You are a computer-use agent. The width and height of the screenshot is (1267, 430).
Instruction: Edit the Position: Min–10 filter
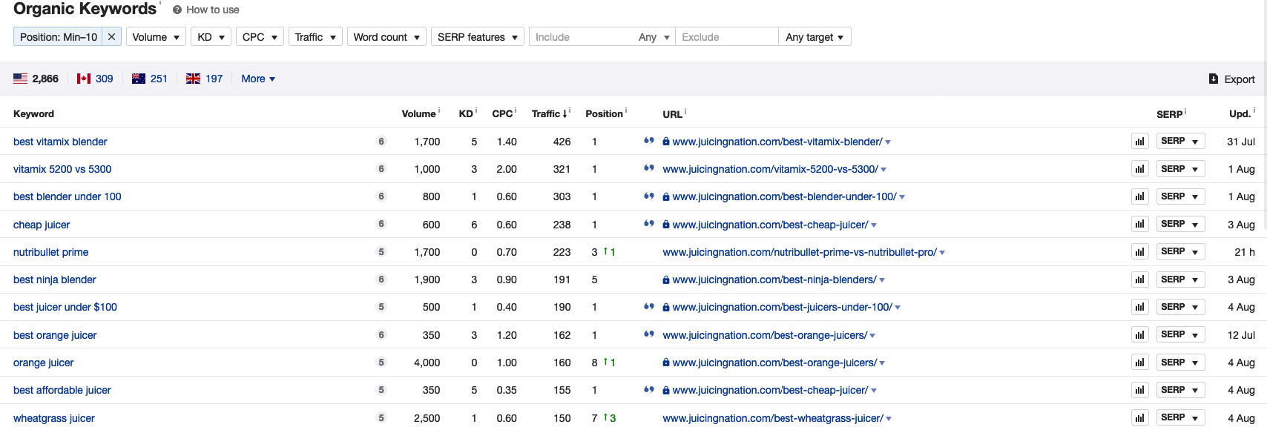click(x=59, y=37)
